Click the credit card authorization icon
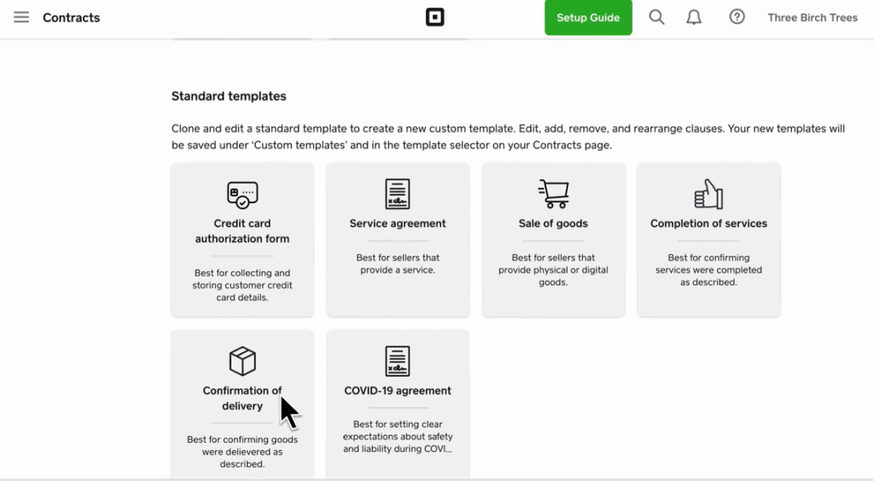Viewport: 874px width, 481px height. point(242,194)
